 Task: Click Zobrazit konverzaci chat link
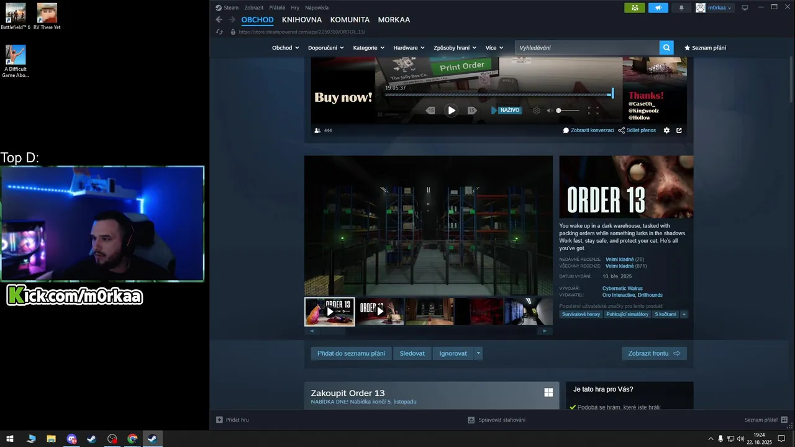(589, 130)
